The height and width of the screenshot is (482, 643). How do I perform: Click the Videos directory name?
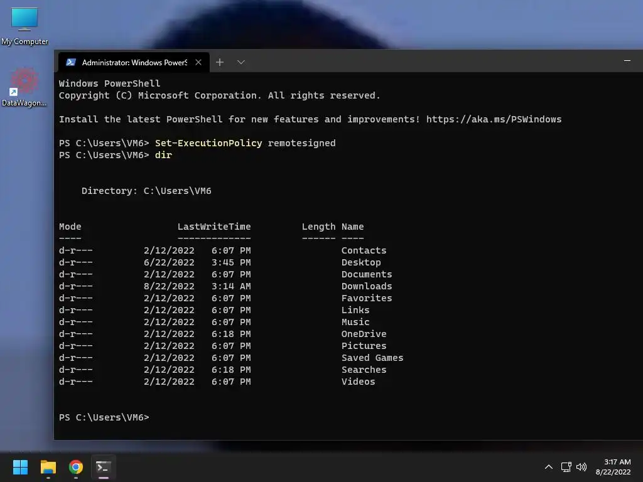(358, 381)
